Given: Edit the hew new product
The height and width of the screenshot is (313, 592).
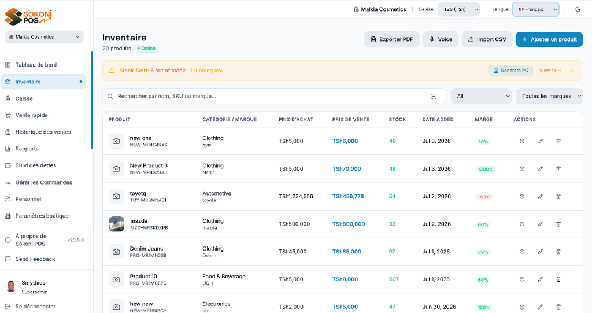Looking at the screenshot, I should [540, 307].
